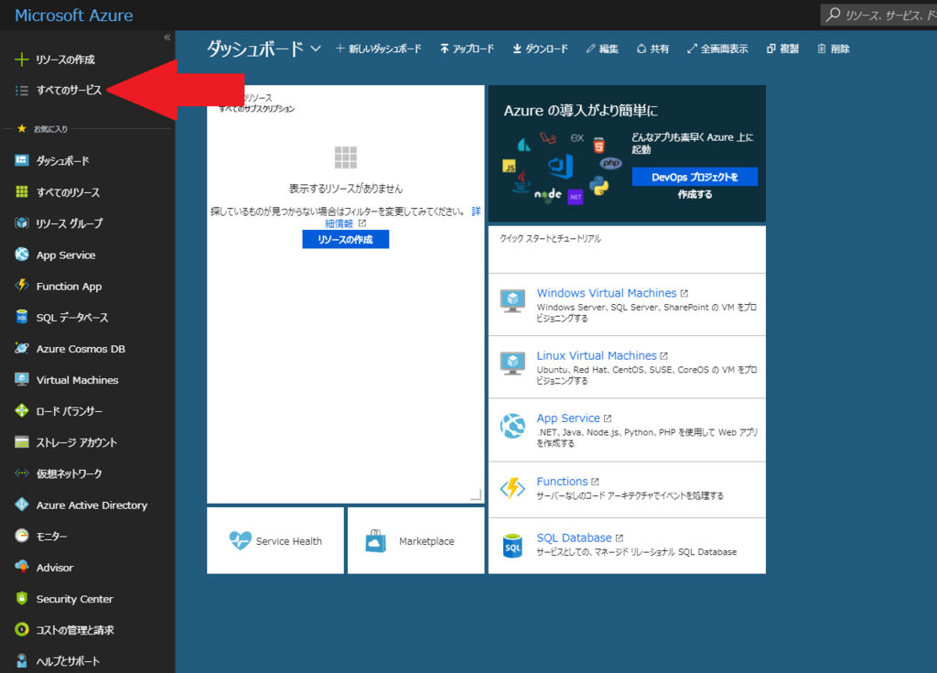Viewport: 937px width, 673px height.
Task: Select the Security Center label in sidebar
Action: point(74,599)
